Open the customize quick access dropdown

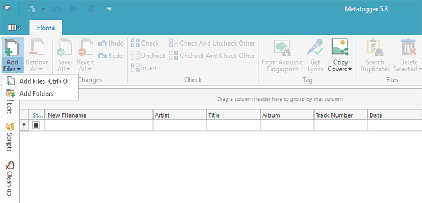coord(109,8)
